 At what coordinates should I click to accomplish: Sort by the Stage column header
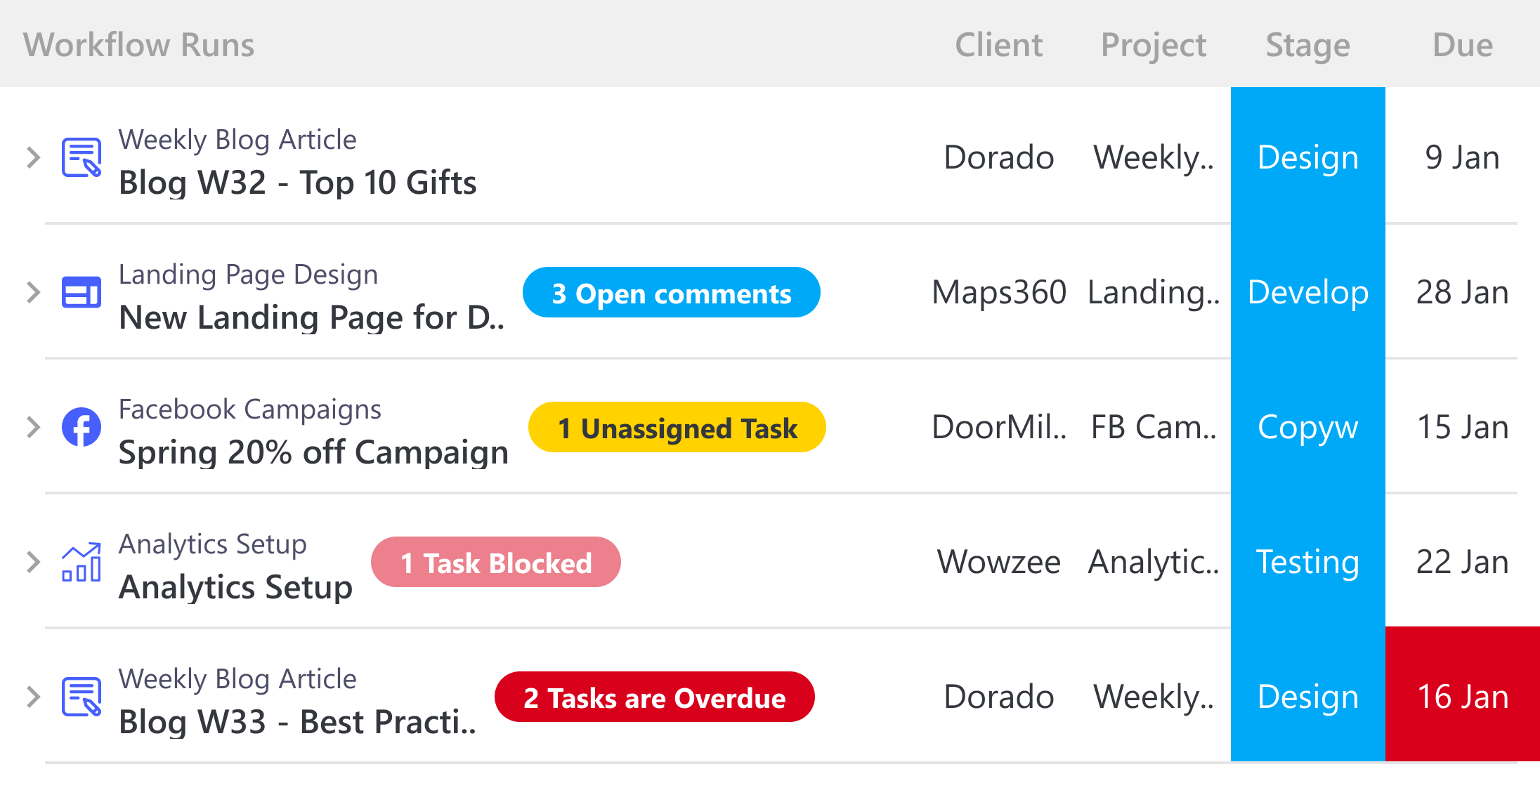[1307, 45]
